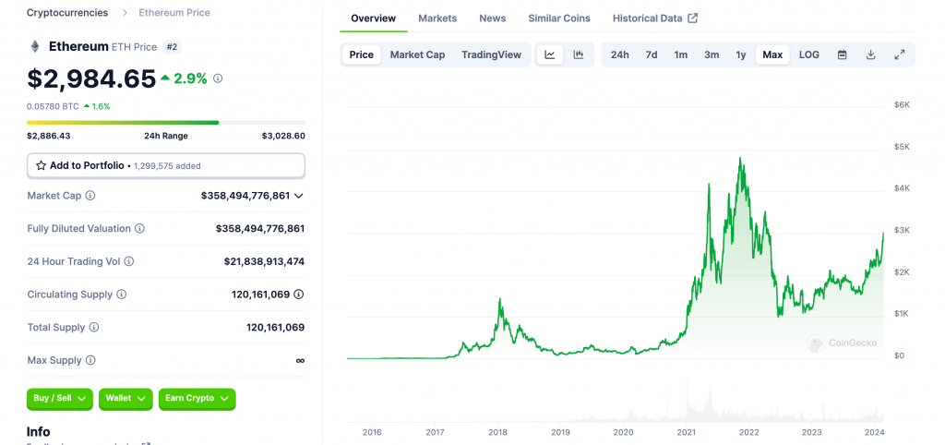Image resolution: width=945 pixels, height=445 pixels.
Task: Click the Ethereum Price breadcrumb
Action: pos(174,13)
